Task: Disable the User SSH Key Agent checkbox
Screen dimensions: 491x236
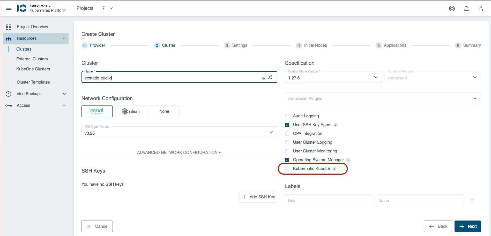Action: 287,125
